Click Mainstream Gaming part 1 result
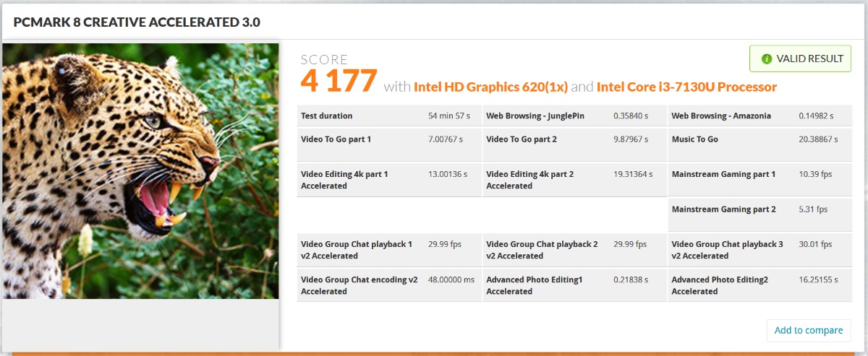The height and width of the screenshot is (356, 868). [759, 174]
